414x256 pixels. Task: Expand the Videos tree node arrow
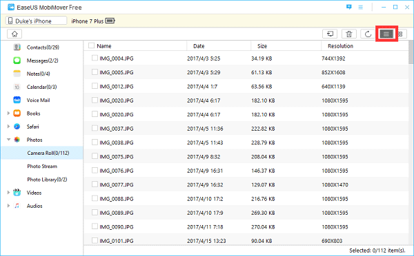click(x=8, y=193)
